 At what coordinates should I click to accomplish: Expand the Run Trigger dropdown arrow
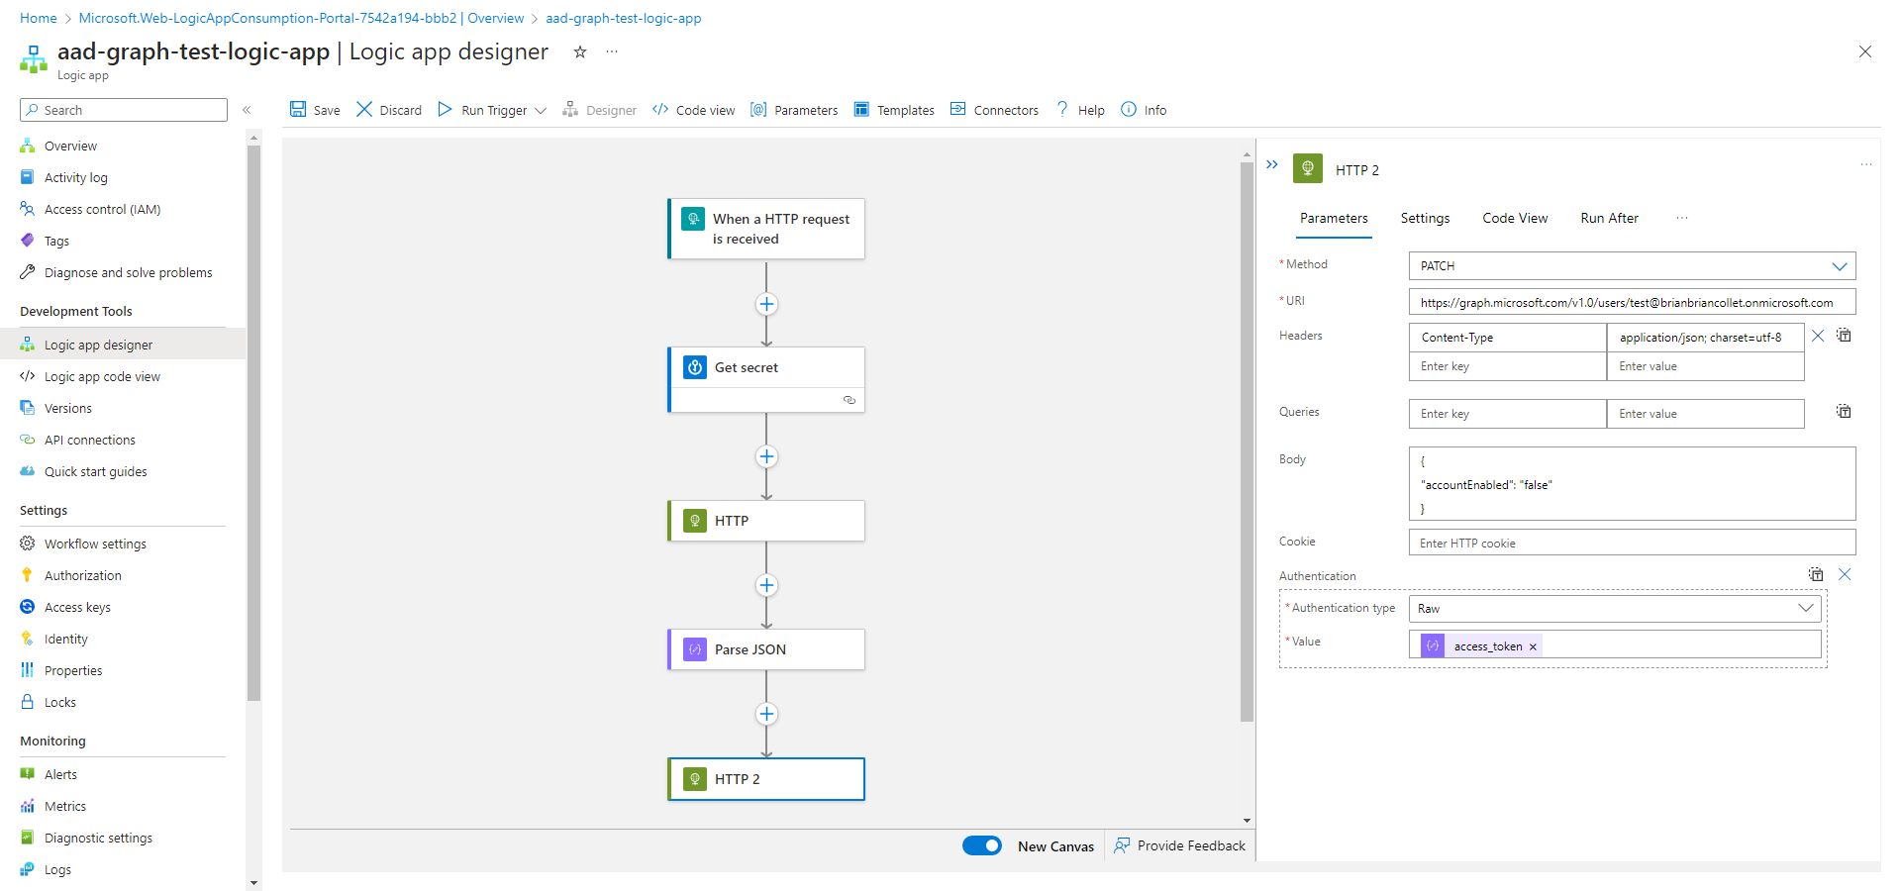(541, 111)
